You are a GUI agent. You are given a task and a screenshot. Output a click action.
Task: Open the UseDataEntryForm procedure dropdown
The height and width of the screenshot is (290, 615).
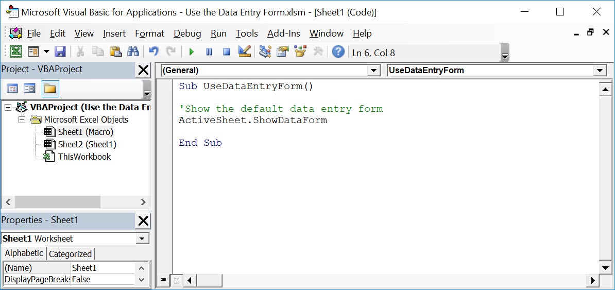pos(600,71)
